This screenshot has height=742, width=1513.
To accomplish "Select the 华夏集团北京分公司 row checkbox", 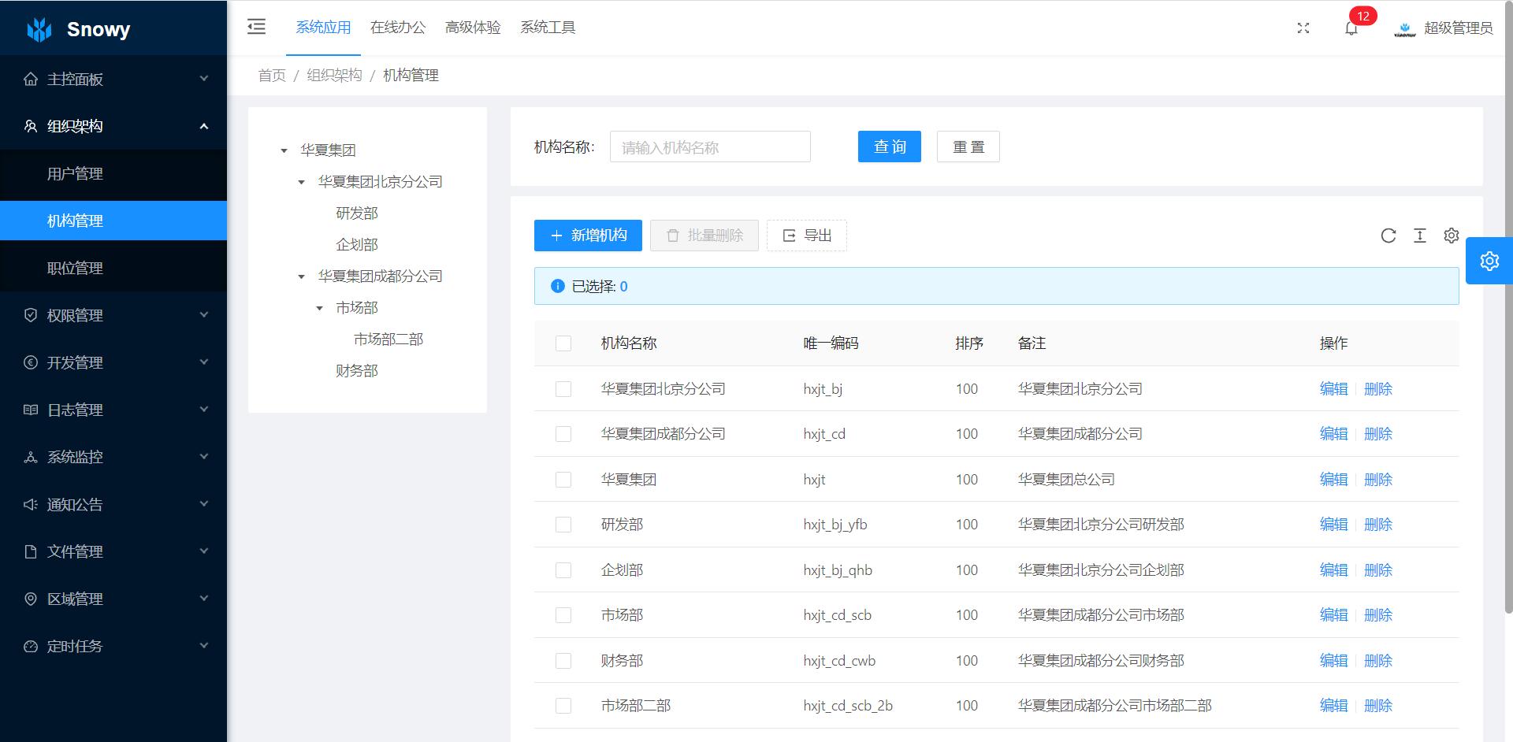I will tap(563, 388).
